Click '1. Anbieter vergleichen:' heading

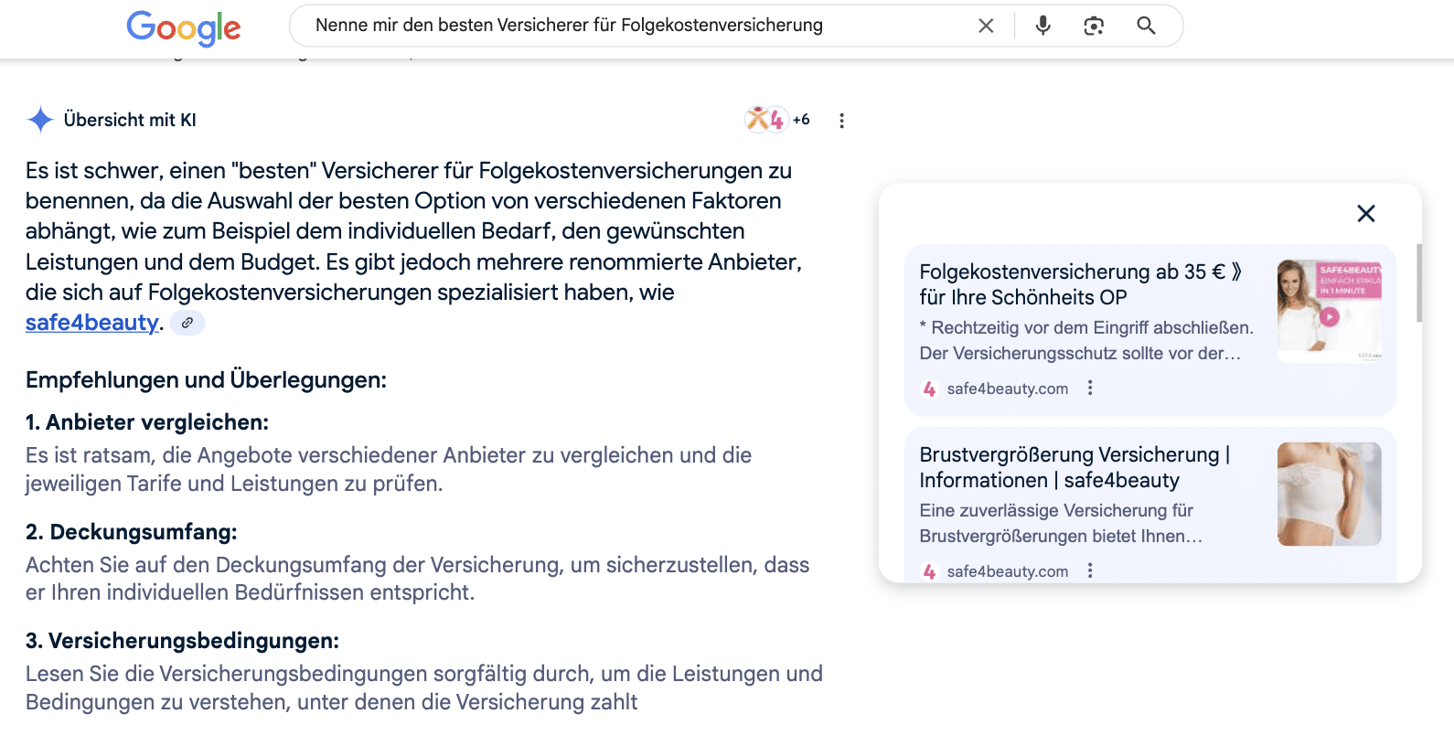pyautogui.click(x=147, y=422)
